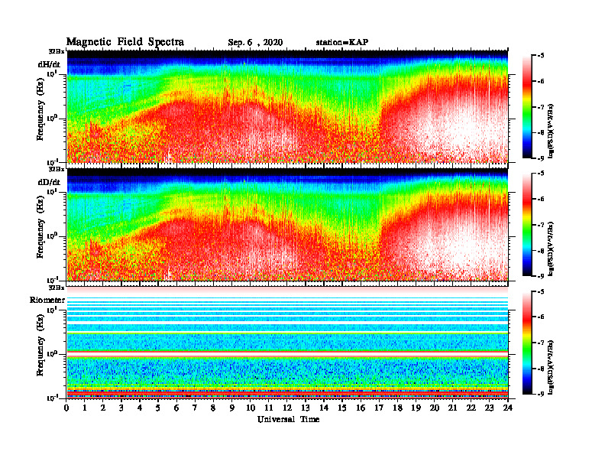Click the "Riometer" panel label
The image size is (605, 468).
tap(47, 300)
